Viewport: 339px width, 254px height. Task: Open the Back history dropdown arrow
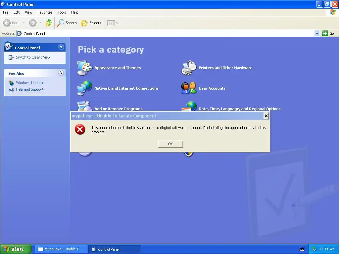click(x=24, y=23)
